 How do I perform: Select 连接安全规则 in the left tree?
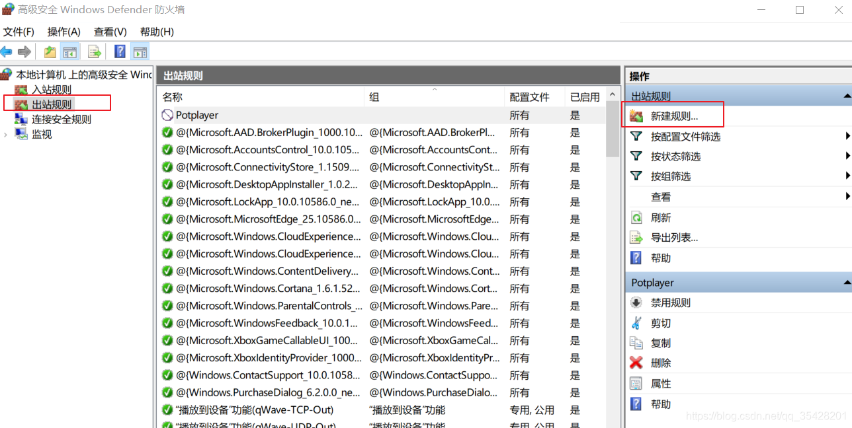(x=62, y=120)
